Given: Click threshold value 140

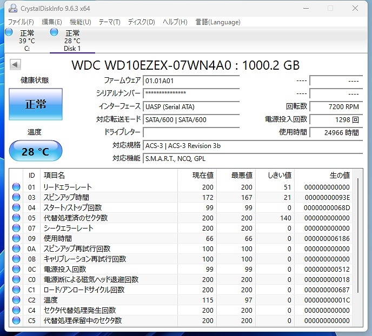Looking at the screenshot, I should coord(285,218).
